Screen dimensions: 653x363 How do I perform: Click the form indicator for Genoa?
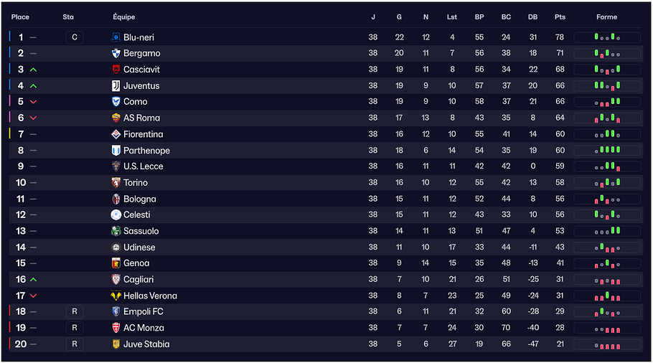607,263
